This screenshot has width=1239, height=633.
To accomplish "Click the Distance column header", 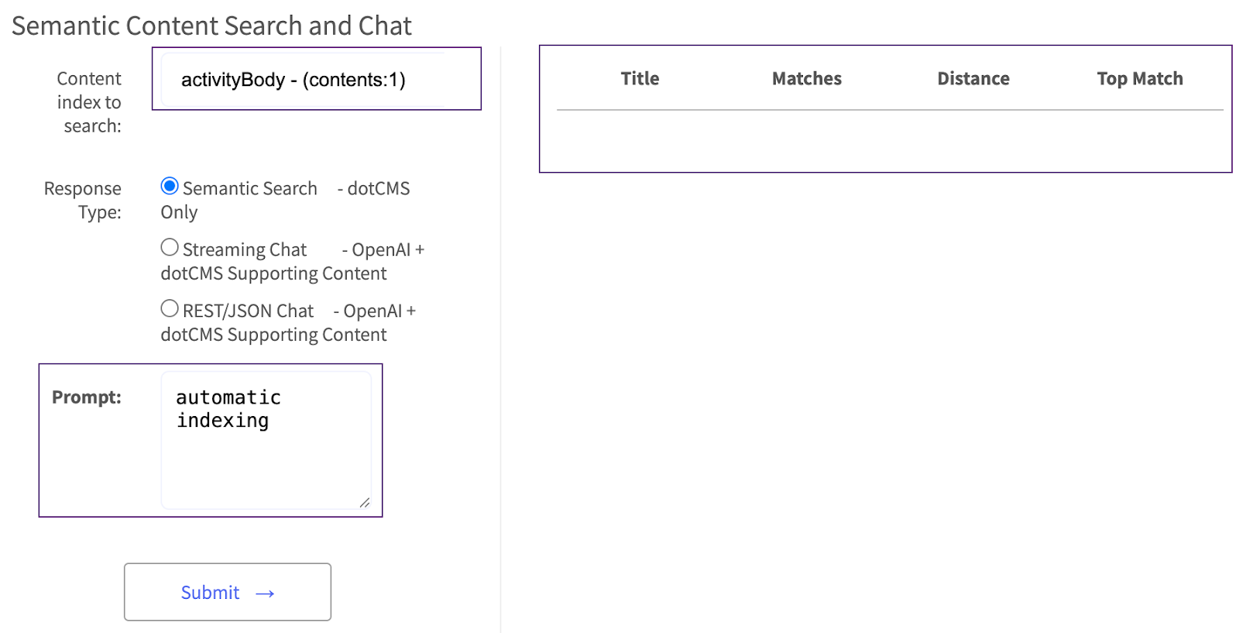I will (x=973, y=79).
